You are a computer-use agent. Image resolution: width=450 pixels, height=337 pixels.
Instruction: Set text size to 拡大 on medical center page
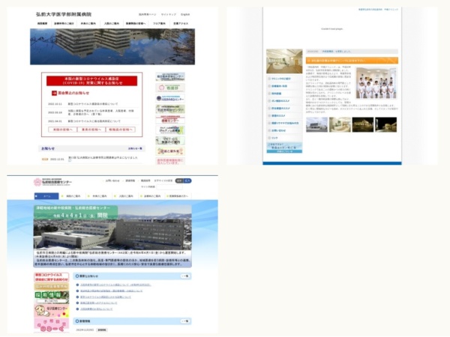tap(187, 180)
